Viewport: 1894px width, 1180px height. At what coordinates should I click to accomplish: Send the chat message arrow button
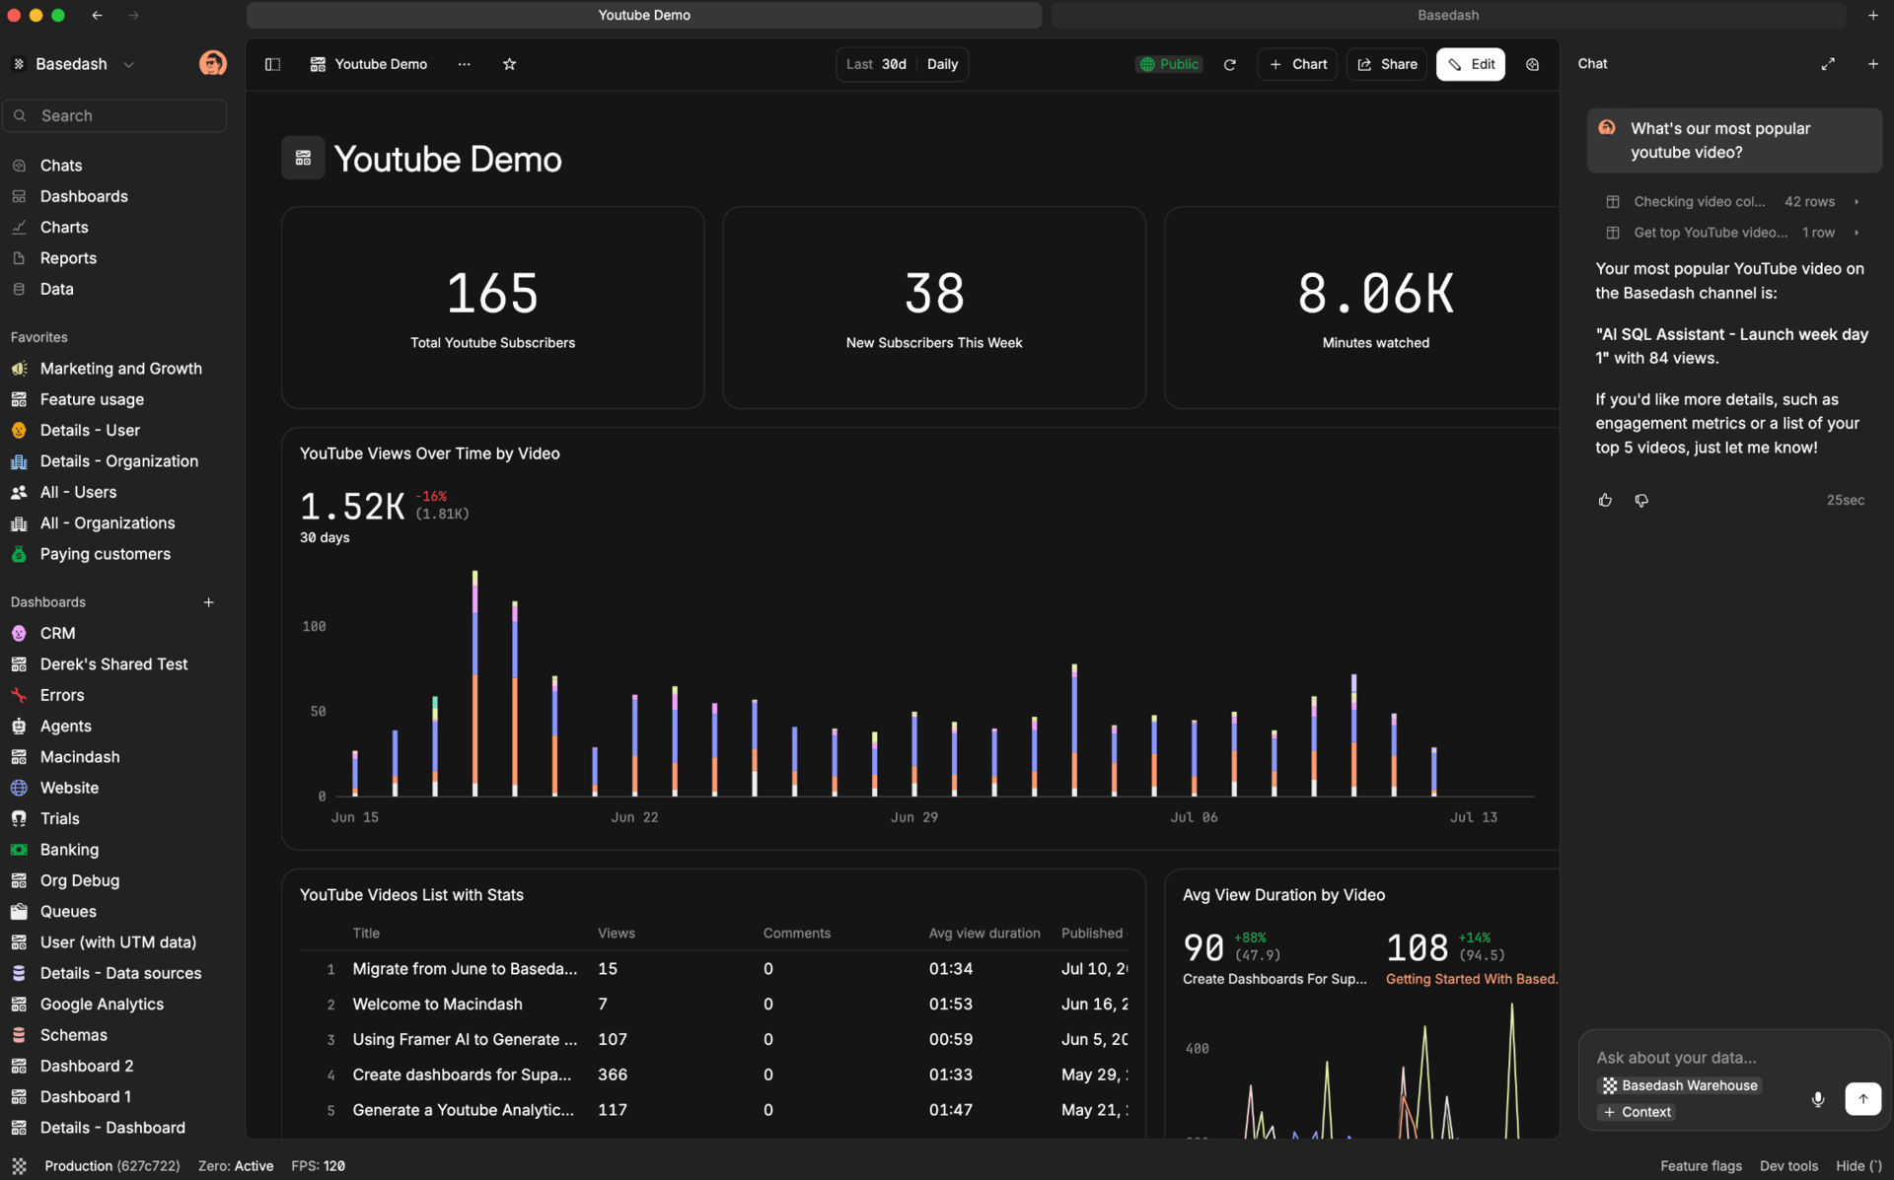[x=1862, y=1098]
